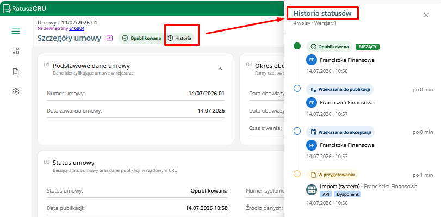Open the documents icon in the sidebar

click(x=15, y=71)
